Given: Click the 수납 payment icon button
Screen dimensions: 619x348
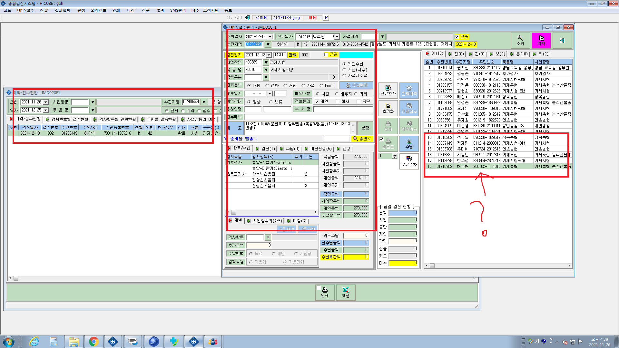Looking at the screenshot, I should (409, 144).
